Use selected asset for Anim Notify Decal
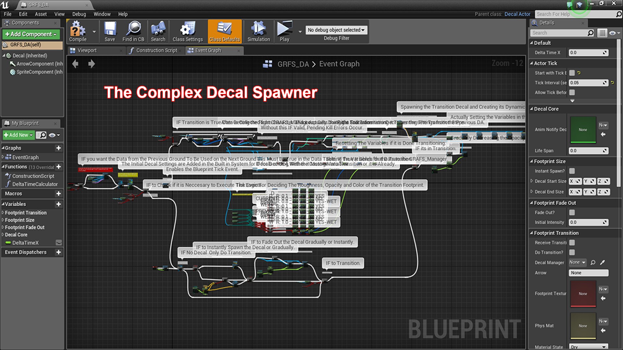 (603, 134)
